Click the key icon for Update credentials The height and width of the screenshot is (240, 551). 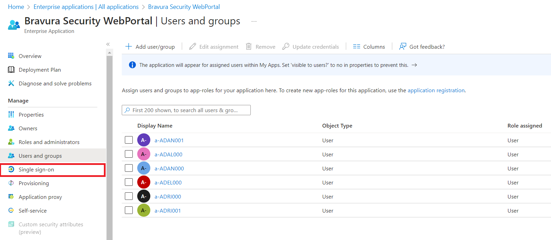(x=285, y=46)
